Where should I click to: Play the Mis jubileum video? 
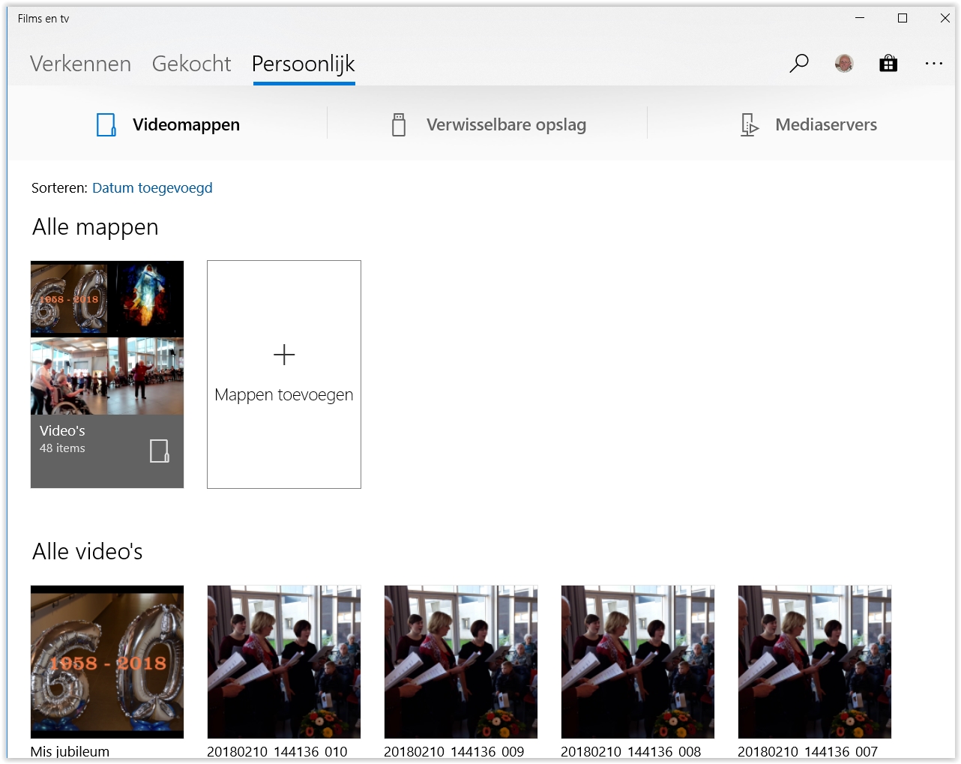tap(107, 661)
